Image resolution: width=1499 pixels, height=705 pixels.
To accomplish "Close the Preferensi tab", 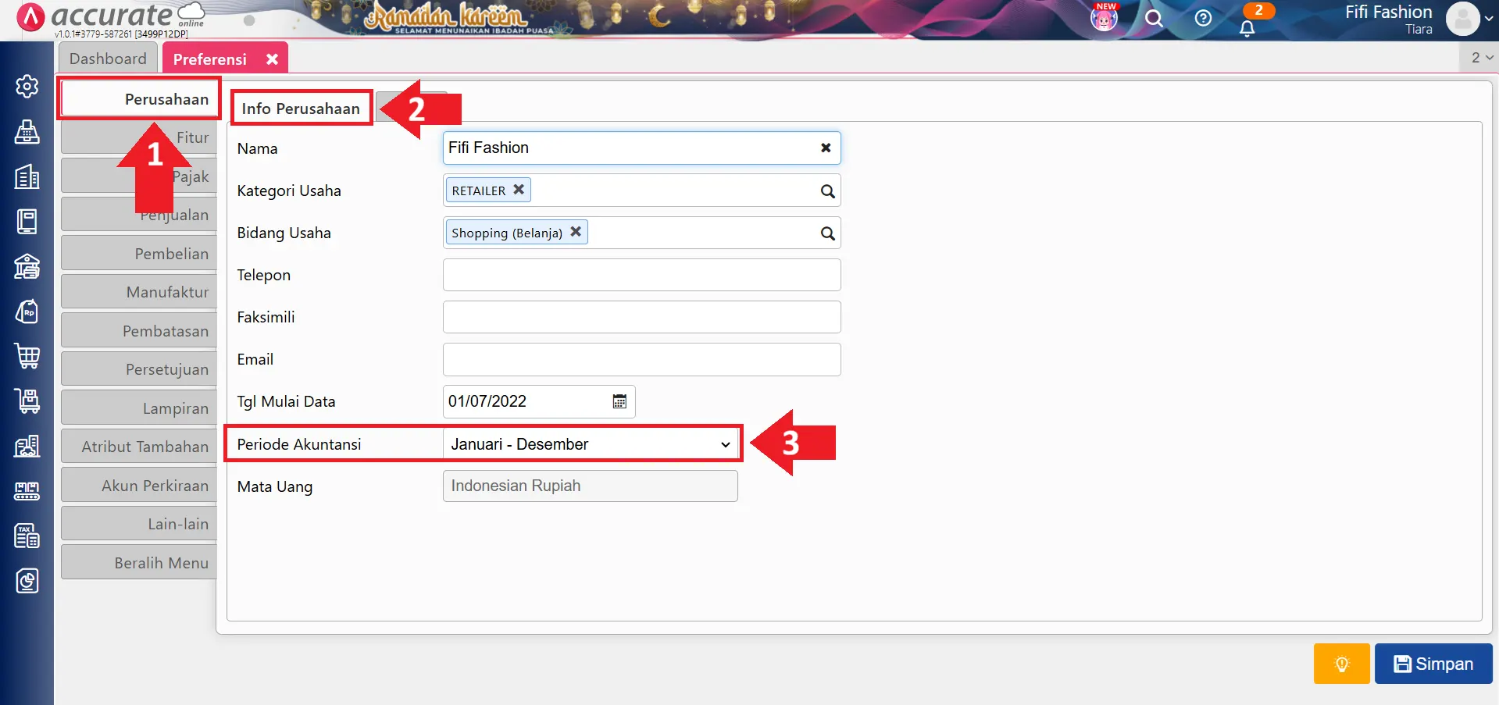I will coord(272,59).
